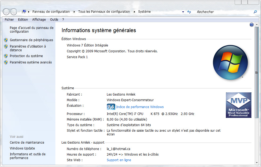Screen dimensions: 261x167
Task: Click the Copyright 2009 Microsoft Corporation line
Action: tap(112, 51)
